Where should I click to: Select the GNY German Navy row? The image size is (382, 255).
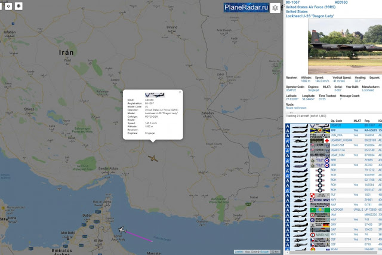pyautogui.click(x=334, y=225)
